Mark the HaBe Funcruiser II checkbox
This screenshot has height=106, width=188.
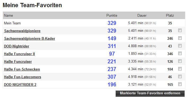180,54
